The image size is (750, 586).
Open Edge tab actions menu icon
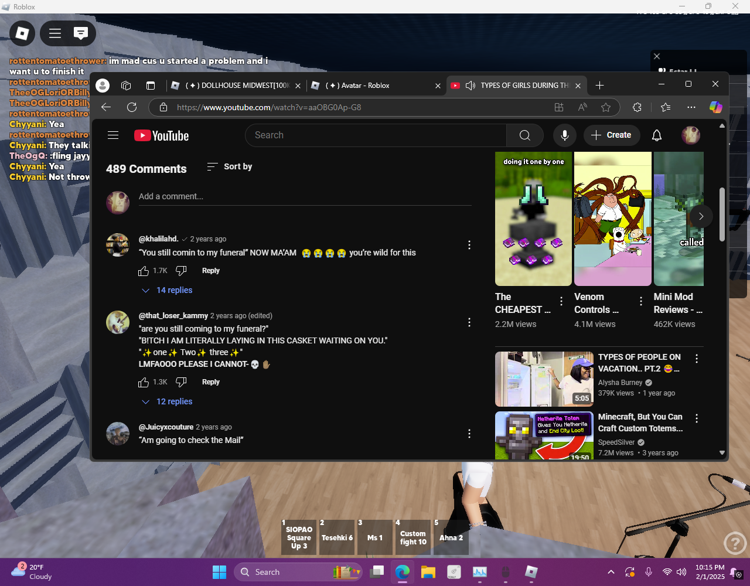(x=151, y=86)
